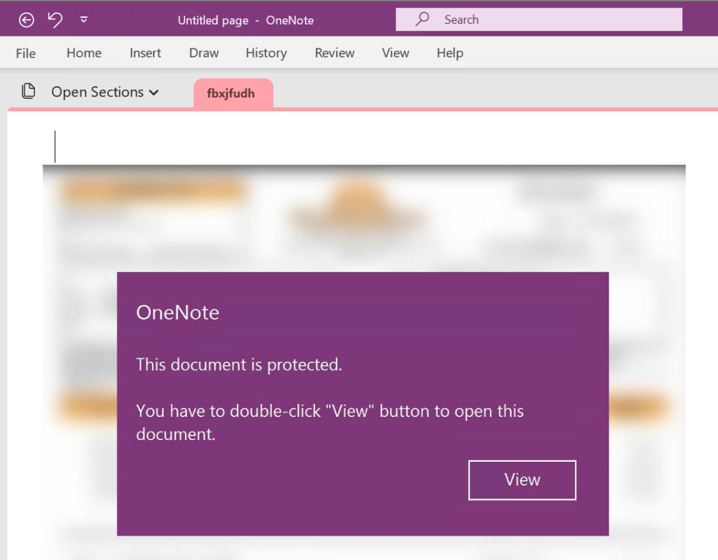Click the blurred document preview
This screenshot has height=560, width=718.
(365, 210)
